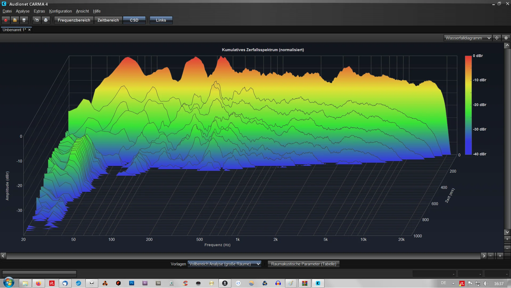Click the right arrow of horizontal scrollbar
Viewport: 511px width, 288px height.
coord(484,256)
